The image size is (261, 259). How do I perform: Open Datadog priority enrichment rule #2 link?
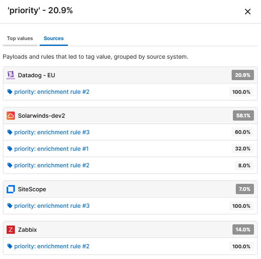52,92
